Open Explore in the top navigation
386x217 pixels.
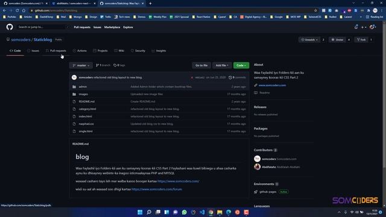(128, 27)
